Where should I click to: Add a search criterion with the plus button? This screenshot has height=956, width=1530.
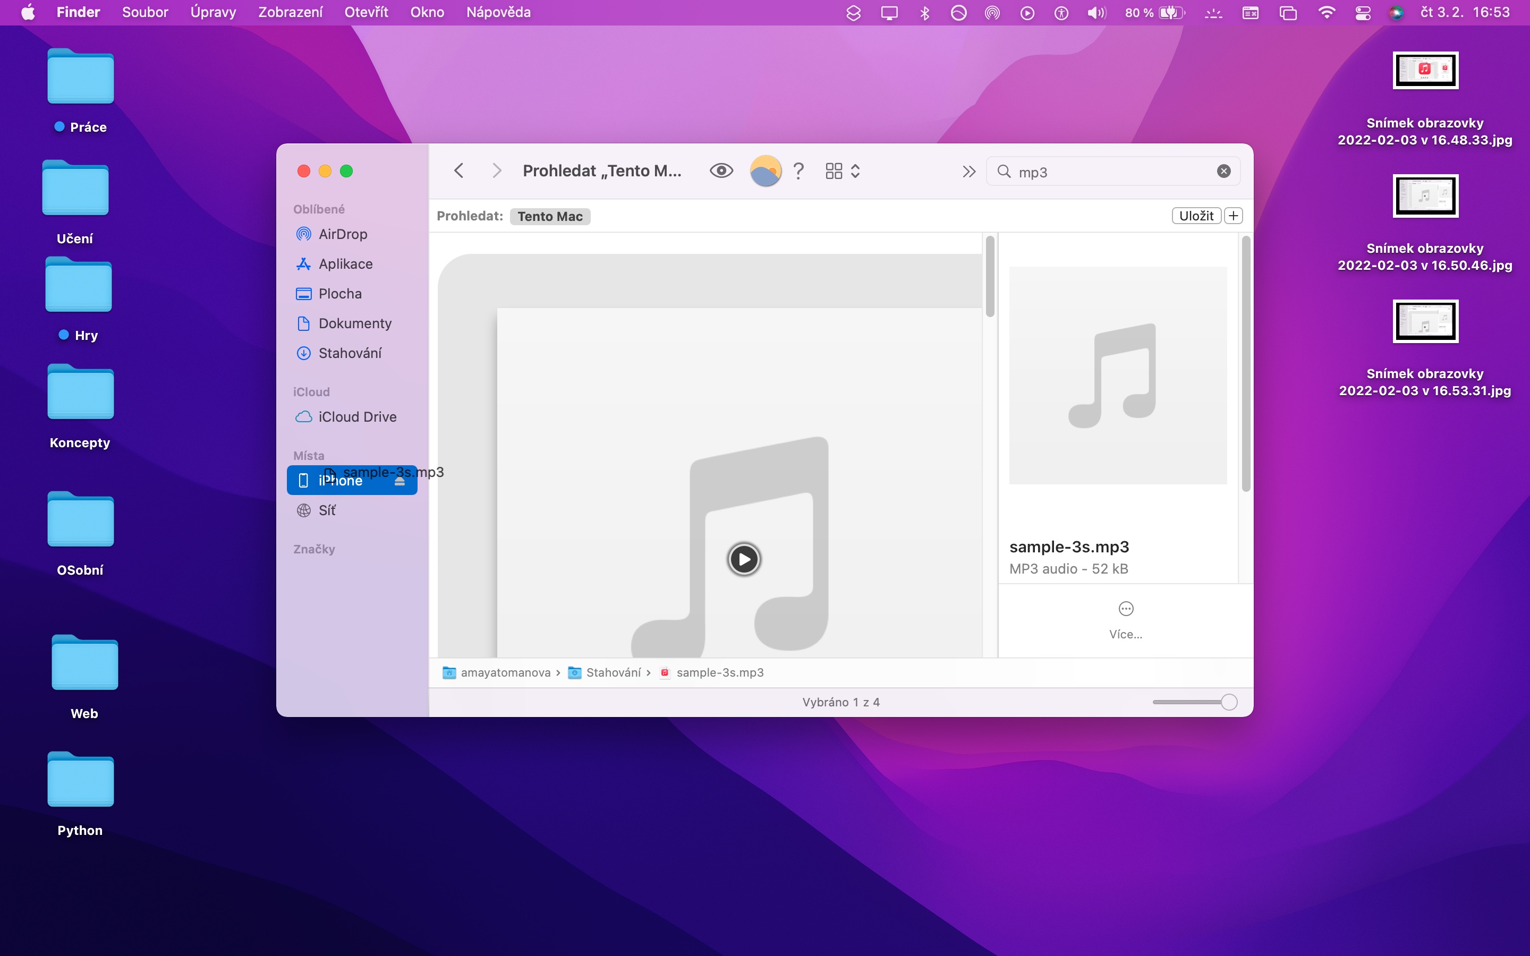point(1233,216)
